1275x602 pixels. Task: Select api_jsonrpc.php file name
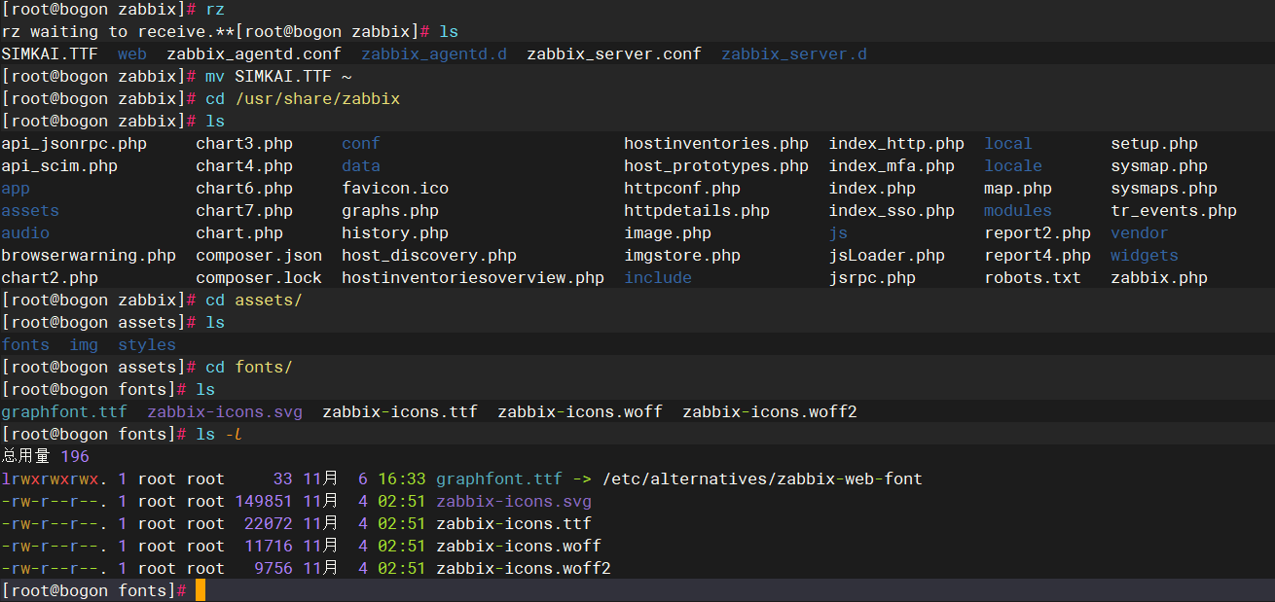74,143
